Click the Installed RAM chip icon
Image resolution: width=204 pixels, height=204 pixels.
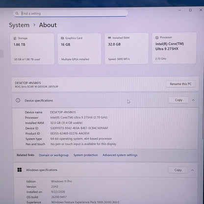coord(109,38)
